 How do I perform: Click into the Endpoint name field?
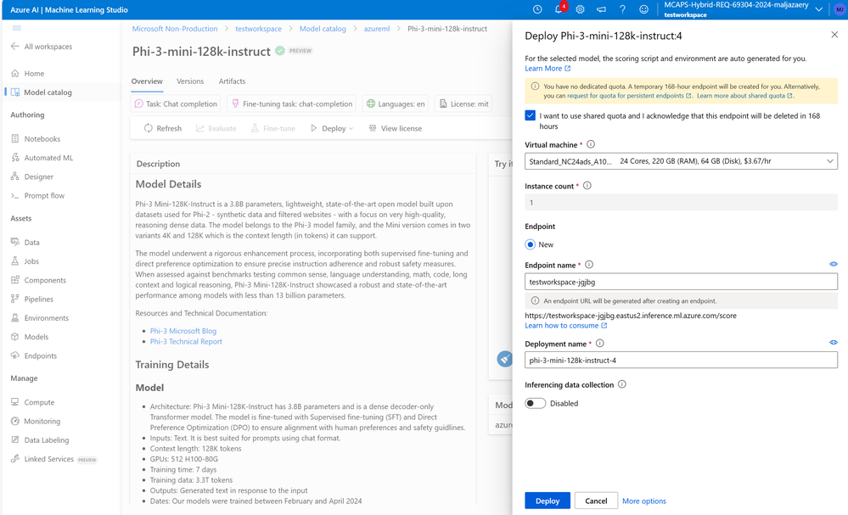coord(681,282)
